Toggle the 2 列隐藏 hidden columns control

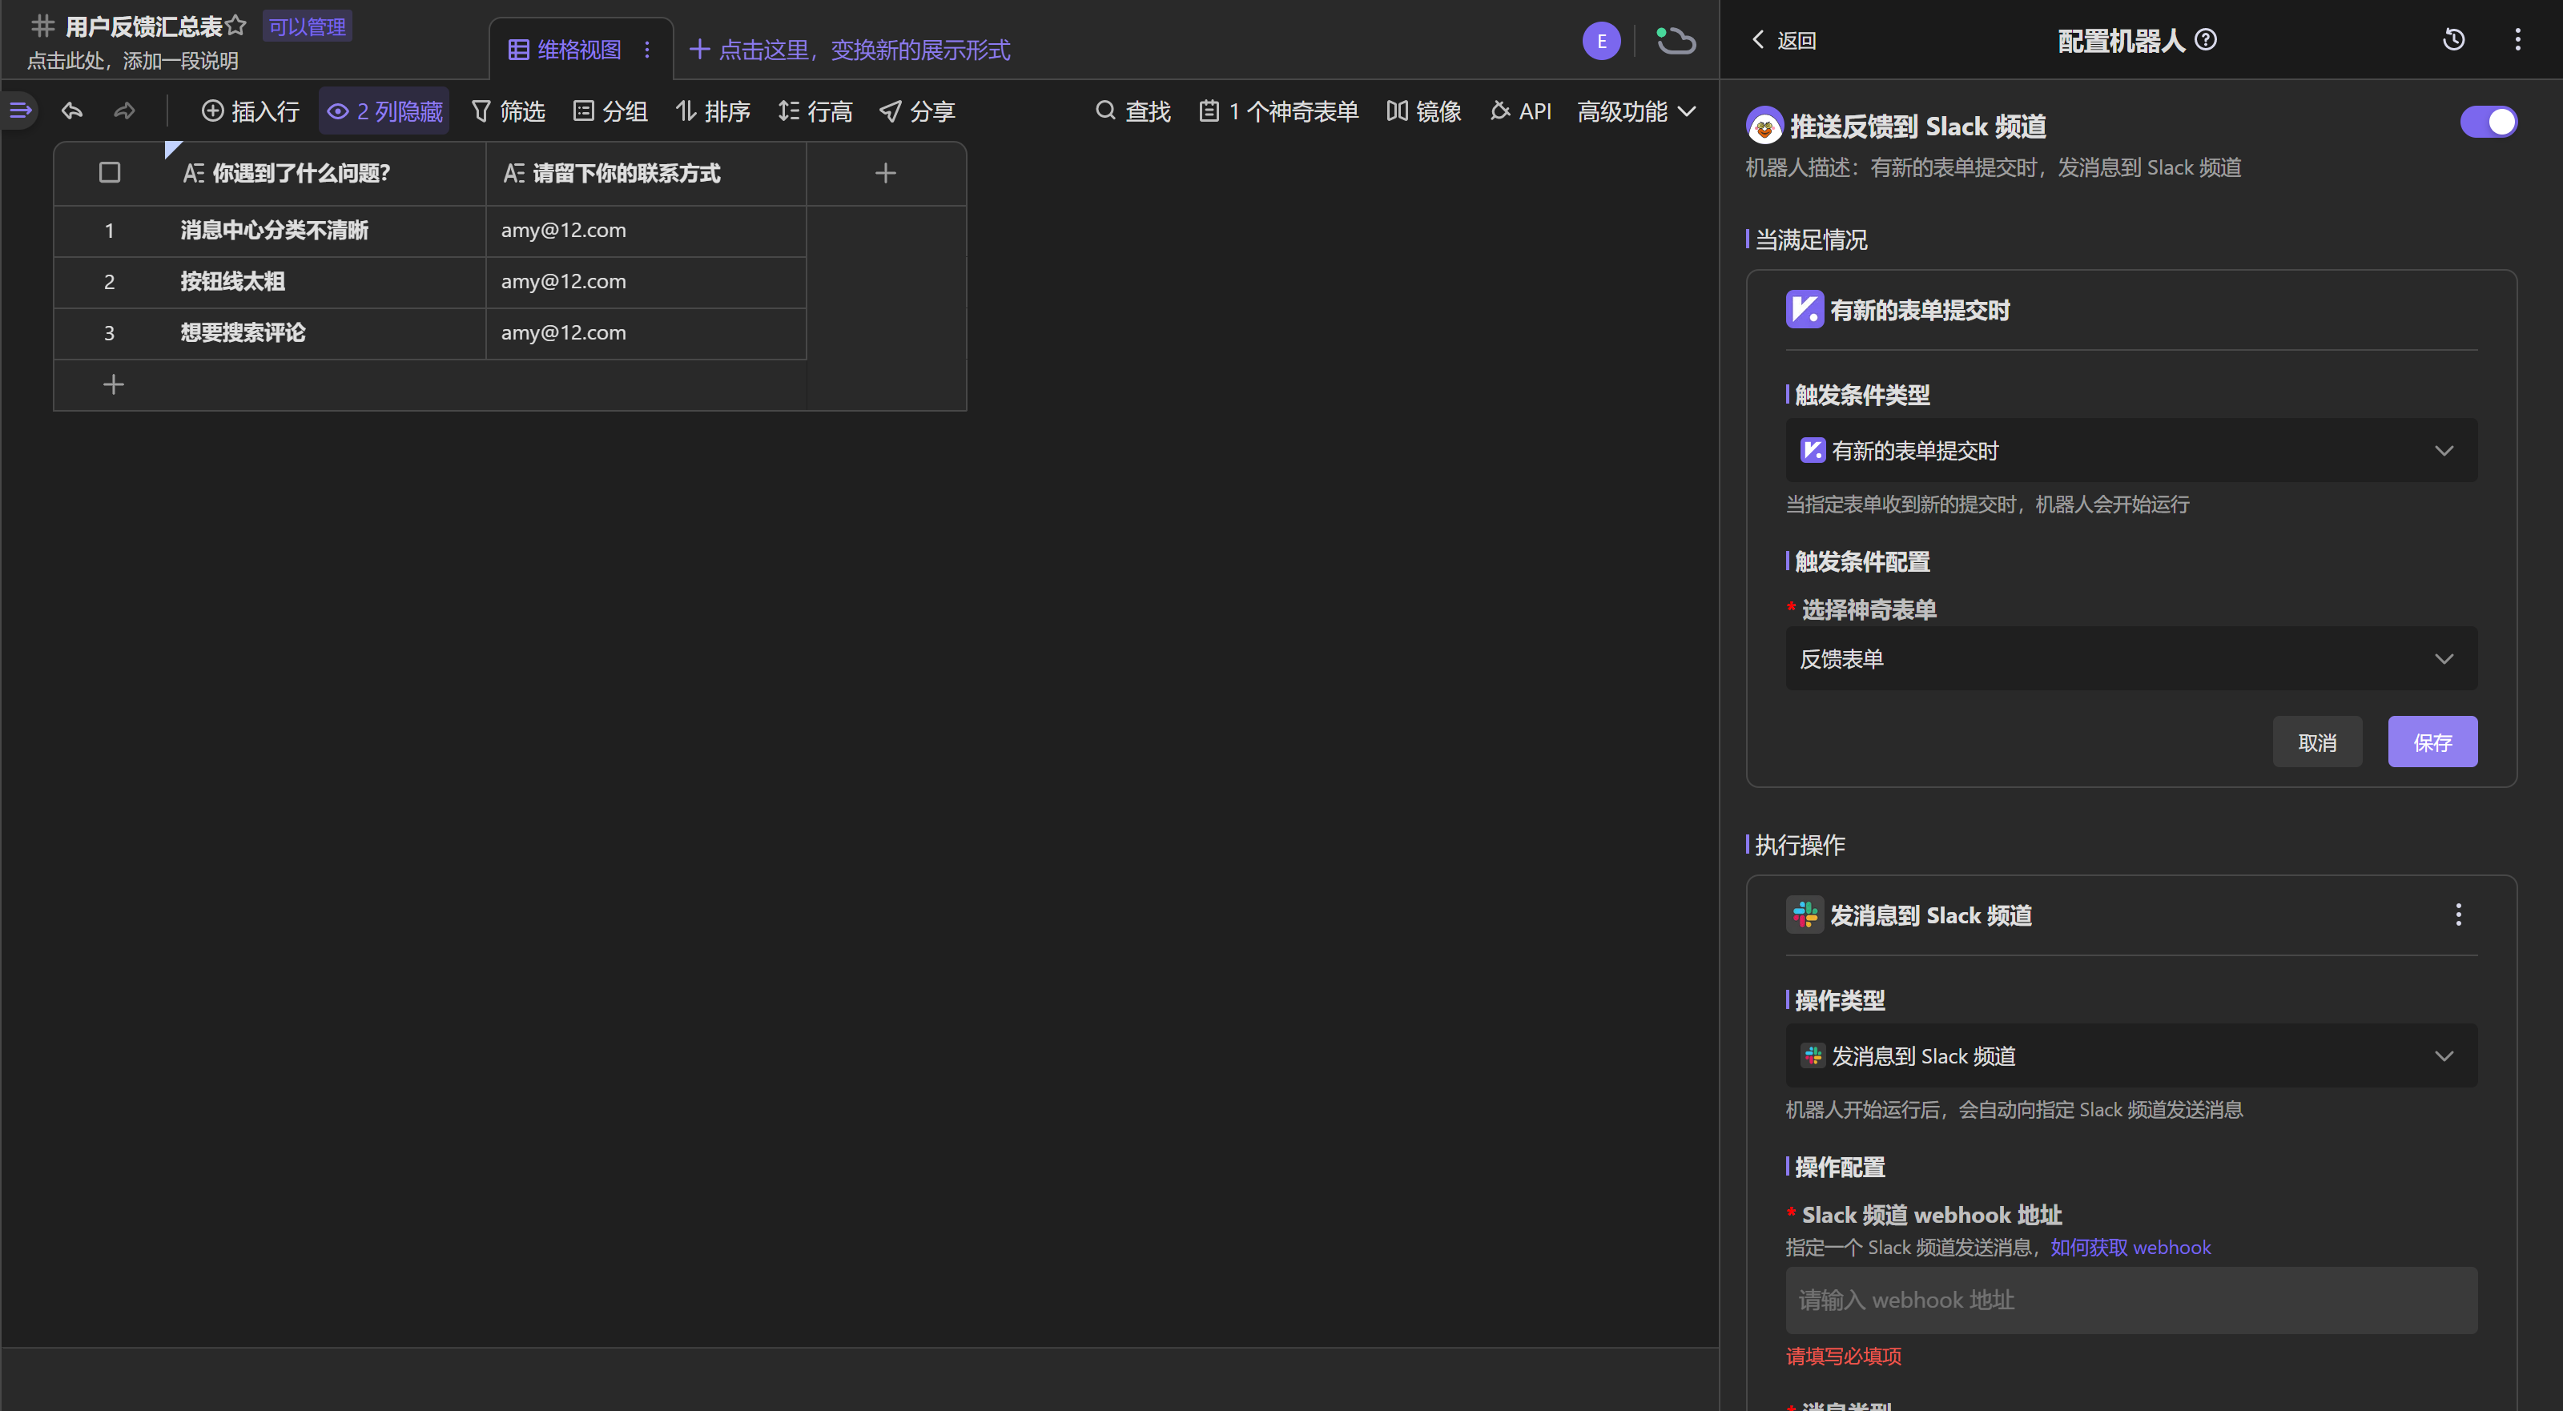(x=385, y=111)
